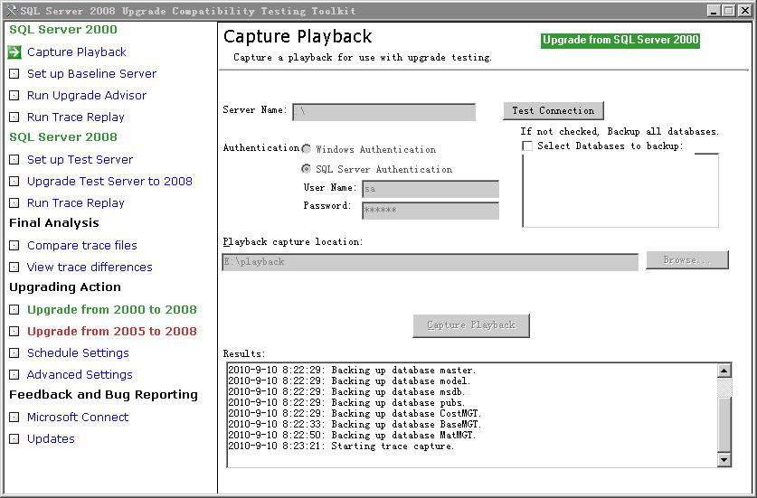Check Select Databases to backup checkbox
Viewport: 757px width, 498px height.
[527, 146]
